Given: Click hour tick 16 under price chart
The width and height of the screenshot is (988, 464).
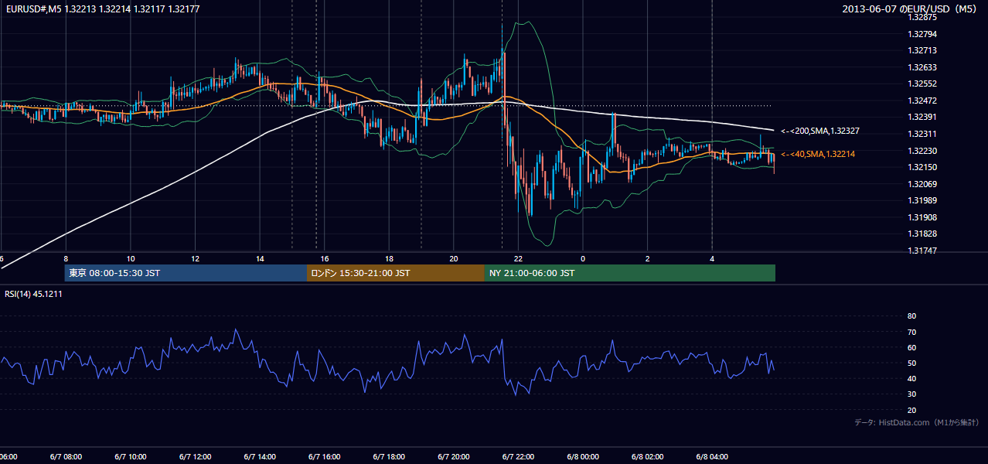Looking at the screenshot, I should [325, 258].
